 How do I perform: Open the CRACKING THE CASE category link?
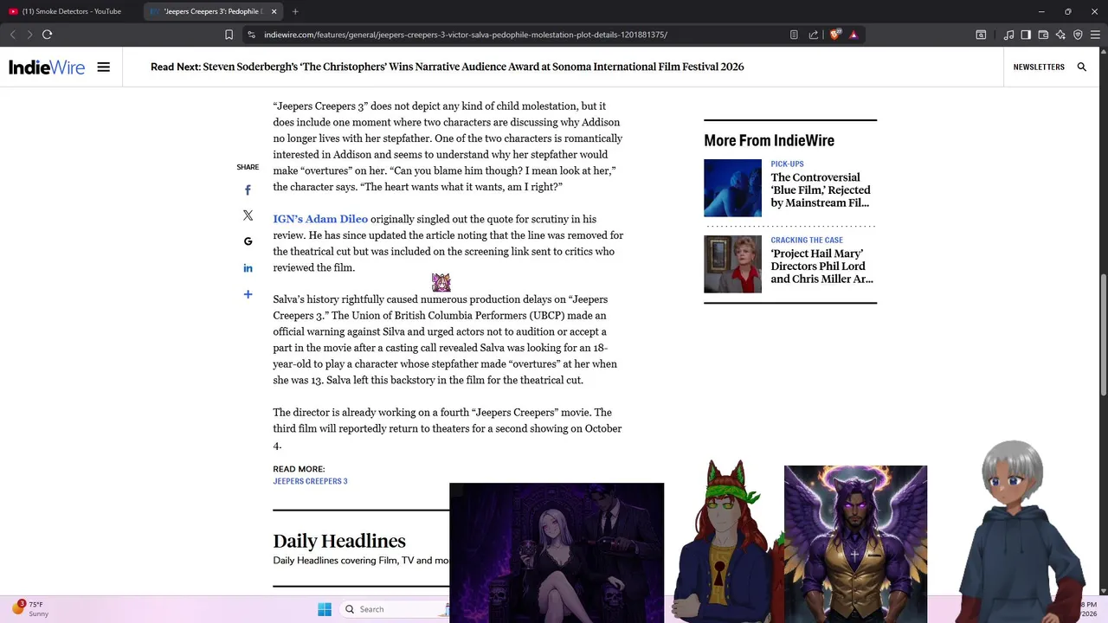807,240
